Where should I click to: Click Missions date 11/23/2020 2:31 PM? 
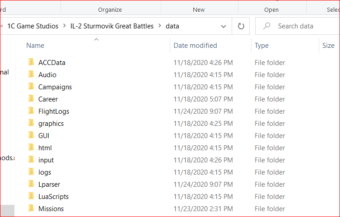click(203, 209)
